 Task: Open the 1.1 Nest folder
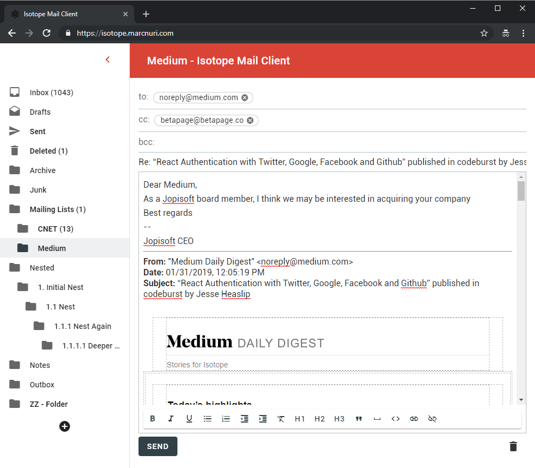[x=64, y=307]
